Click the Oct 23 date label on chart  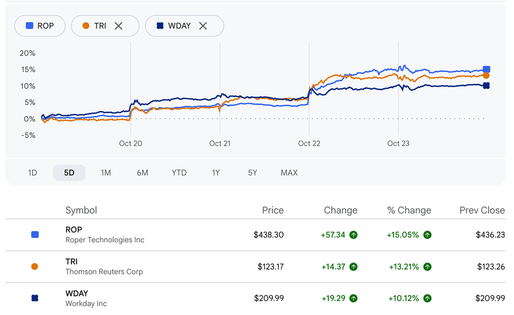pyautogui.click(x=398, y=144)
